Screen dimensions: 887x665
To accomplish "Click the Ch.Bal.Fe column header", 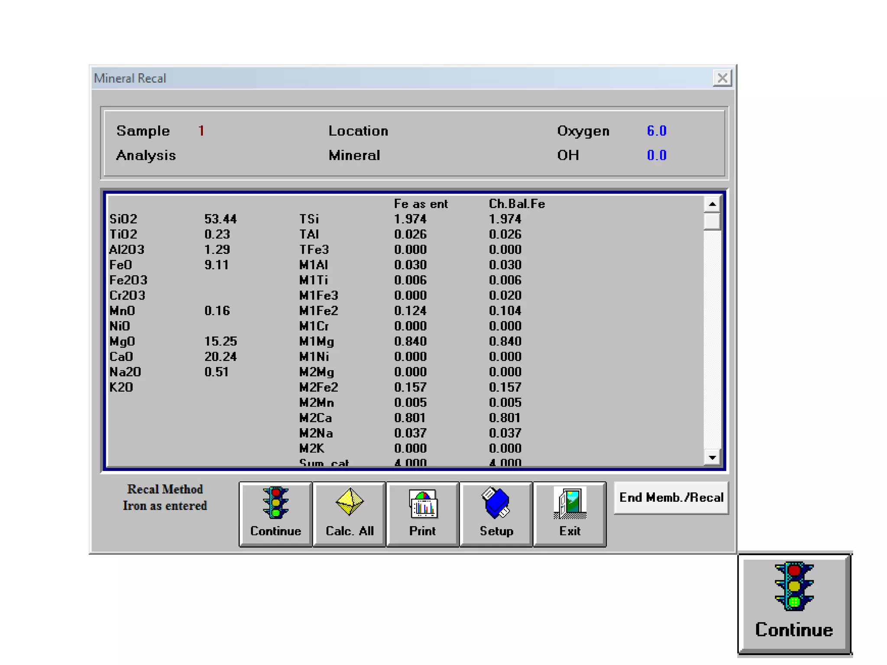I will (517, 204).
